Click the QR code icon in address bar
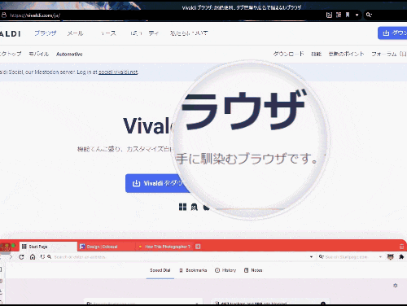 [x=339, y=15]
